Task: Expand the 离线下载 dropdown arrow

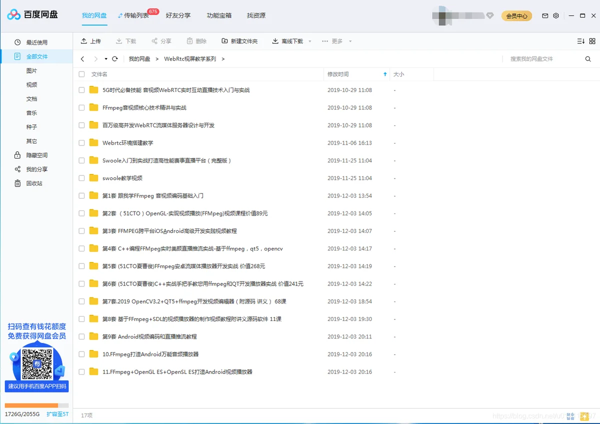Action: [x=310, y=41]
